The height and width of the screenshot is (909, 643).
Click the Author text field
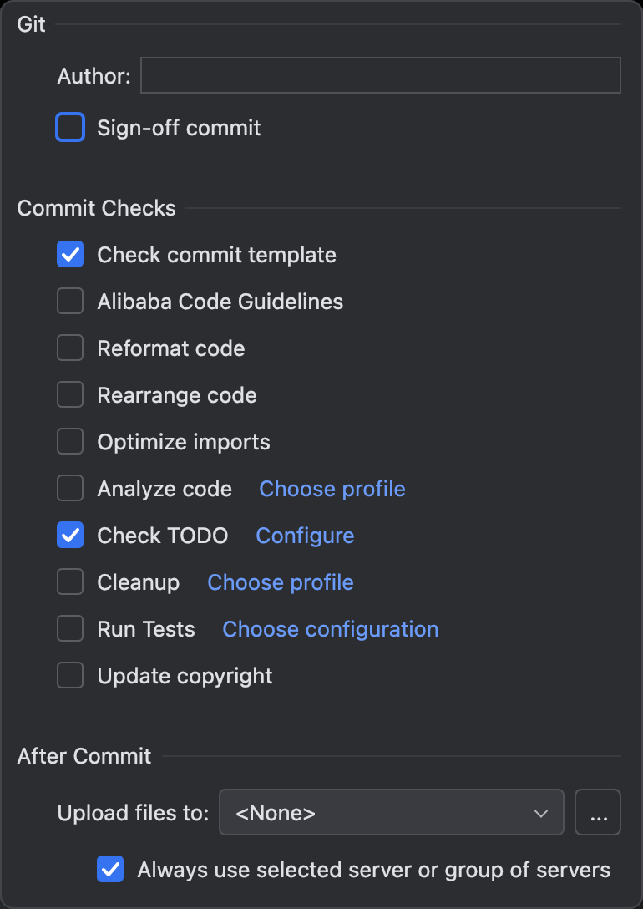pyautogui.click(x=380, y=75)
